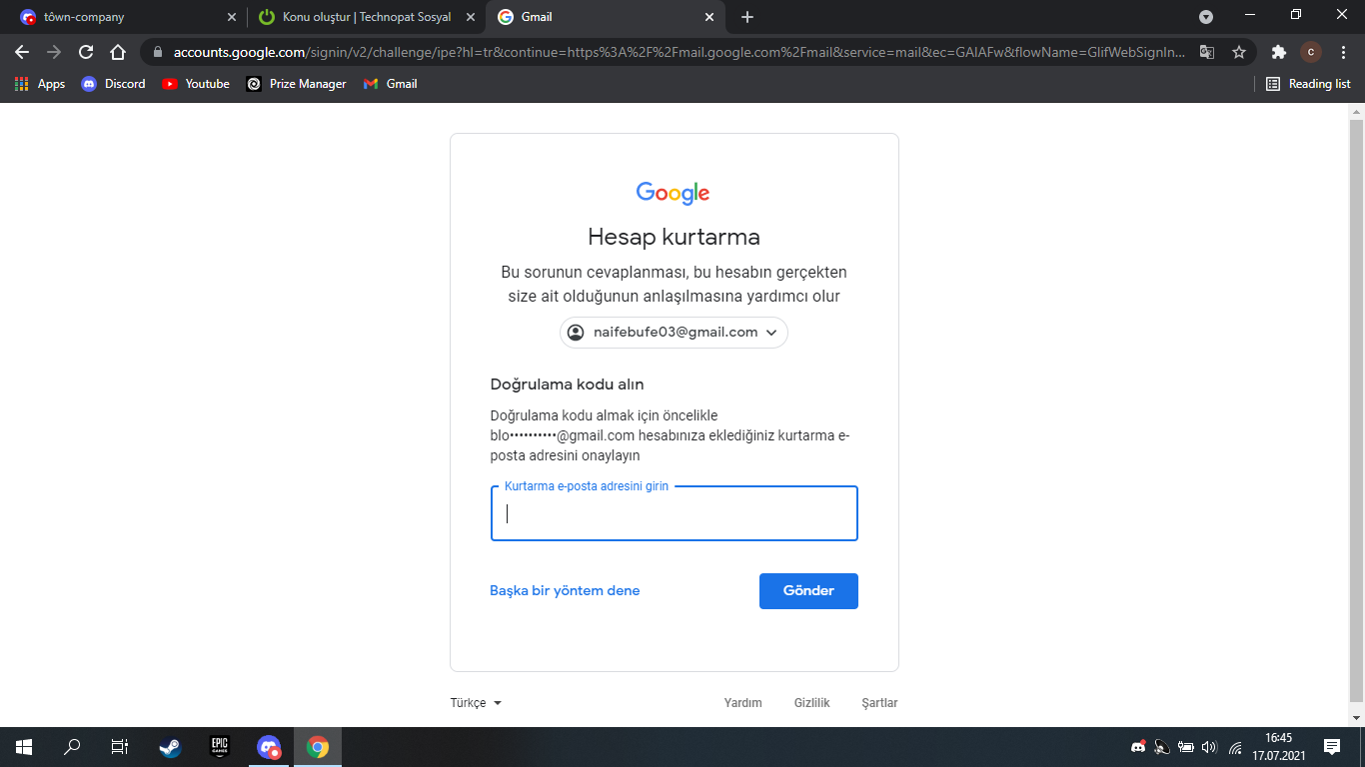Open the Türkçe language dropdown
The image size is (1365, 767).
(x=476, y=703)
